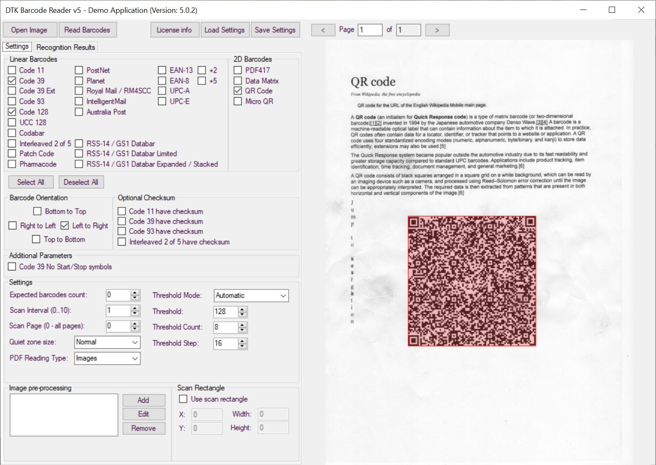This screenshot has height=465, width=656.
Task: Toggle the +5 supplement checkbox
Action: click(202, 81)
